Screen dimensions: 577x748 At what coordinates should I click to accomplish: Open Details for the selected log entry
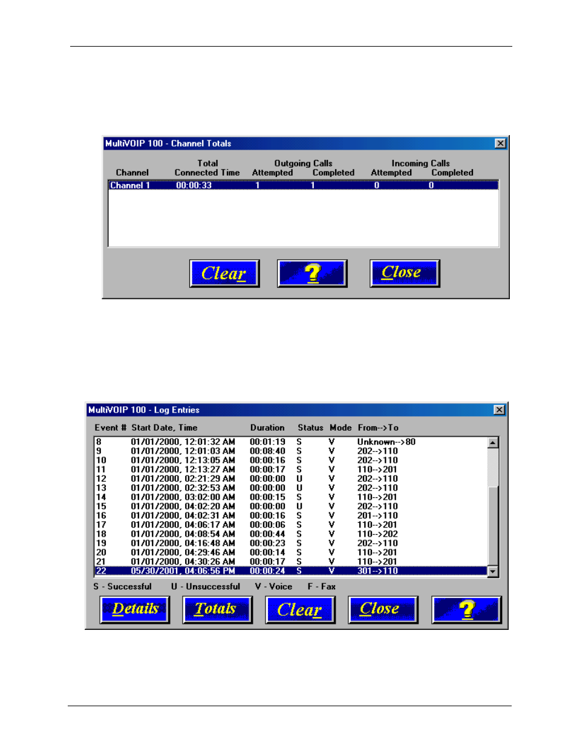135,609
